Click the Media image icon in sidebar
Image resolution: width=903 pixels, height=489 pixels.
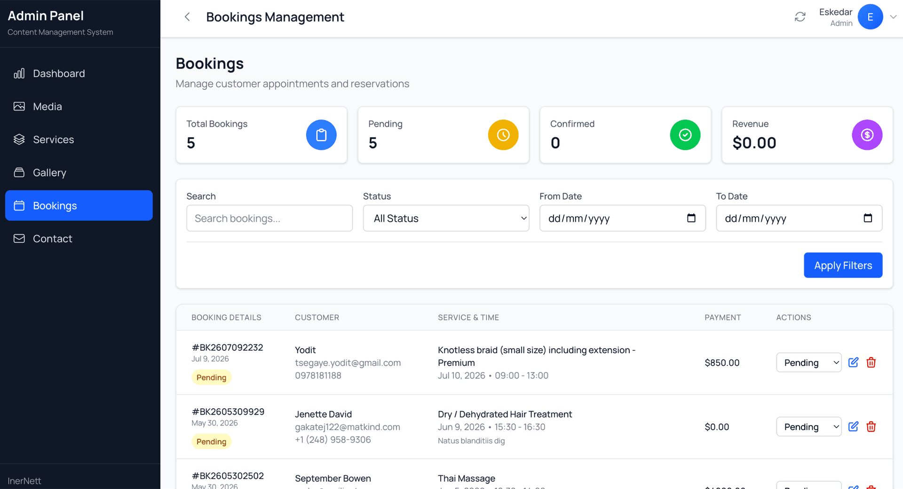pos(19,107)
